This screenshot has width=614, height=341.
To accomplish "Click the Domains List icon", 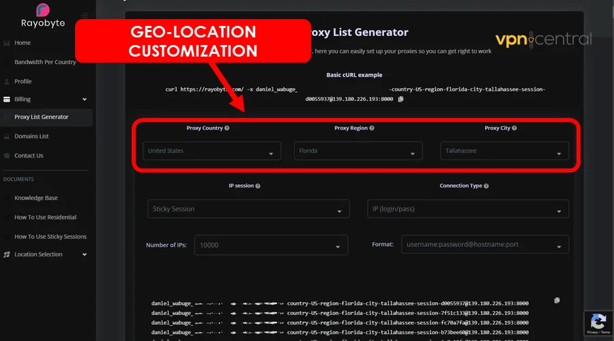I will 7,136.
